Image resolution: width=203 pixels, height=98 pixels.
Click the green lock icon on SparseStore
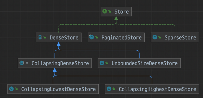point(160,37)
